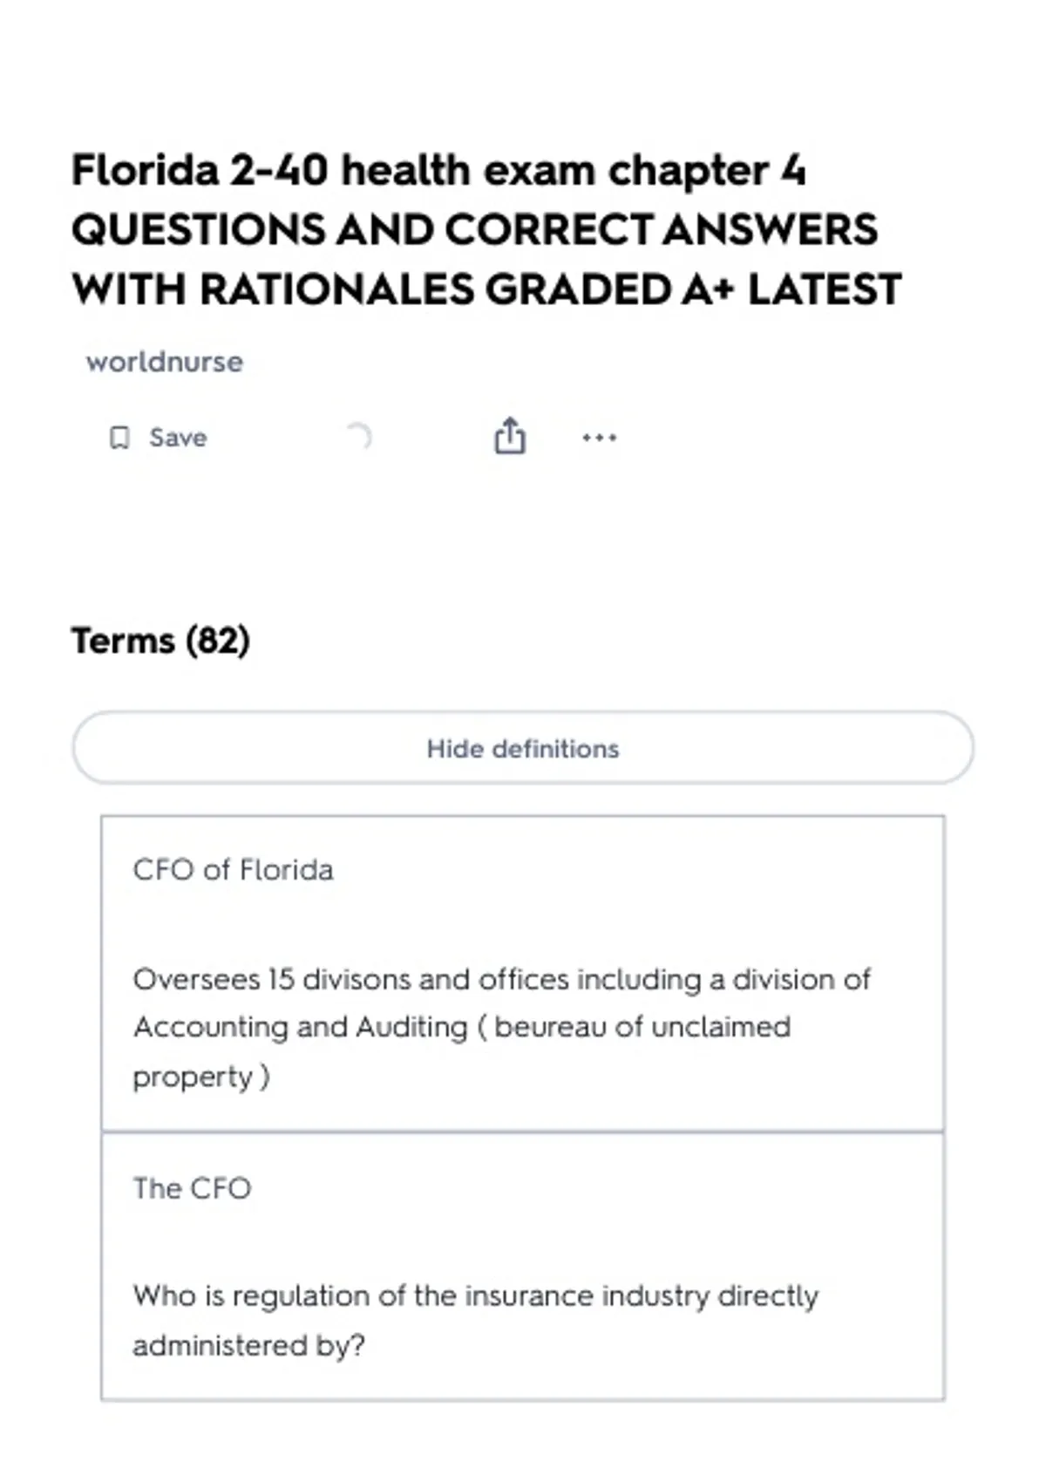Click the Accounting and Auditing text line
Image resolution: width=1046 pixels, height=1482 pixels.
point(462,1027)
